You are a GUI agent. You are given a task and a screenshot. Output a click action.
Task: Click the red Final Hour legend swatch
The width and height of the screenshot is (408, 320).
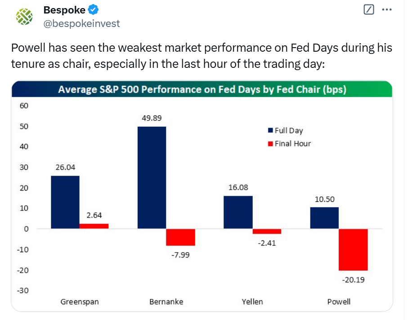tap(270, 144)
